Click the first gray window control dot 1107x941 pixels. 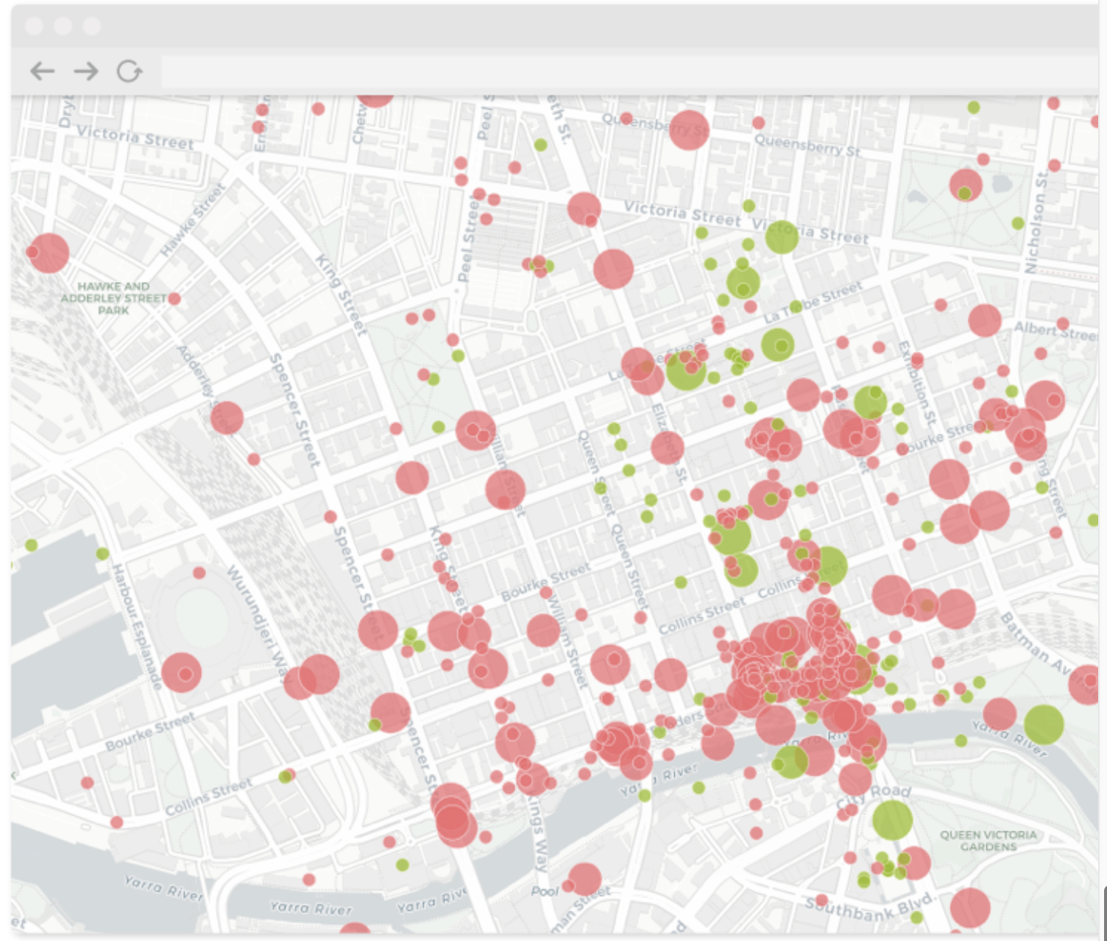tap(34, 27)
